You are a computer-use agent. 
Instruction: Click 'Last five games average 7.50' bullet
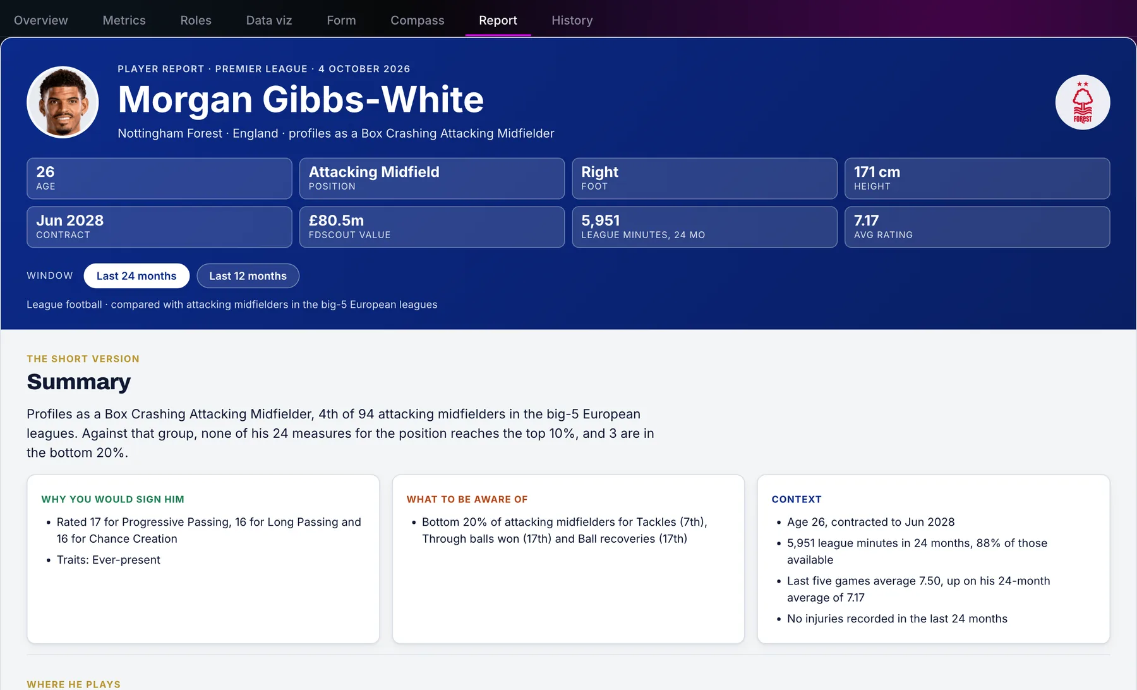[918, 589]
